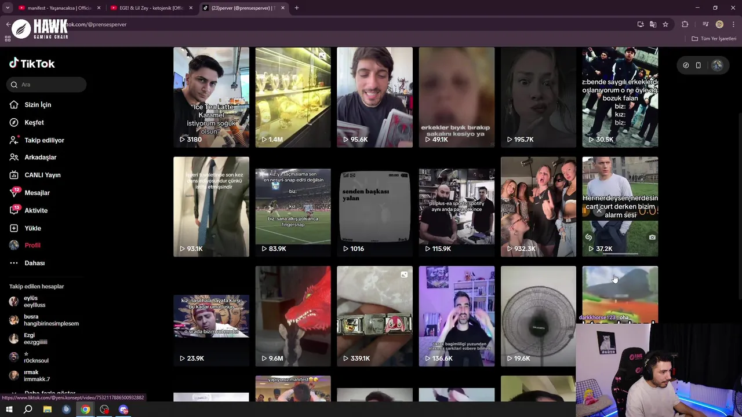Open the 49.1K views video
This screenshot has width=742, height=417.
pyautogui.click(x=457, y=97)
